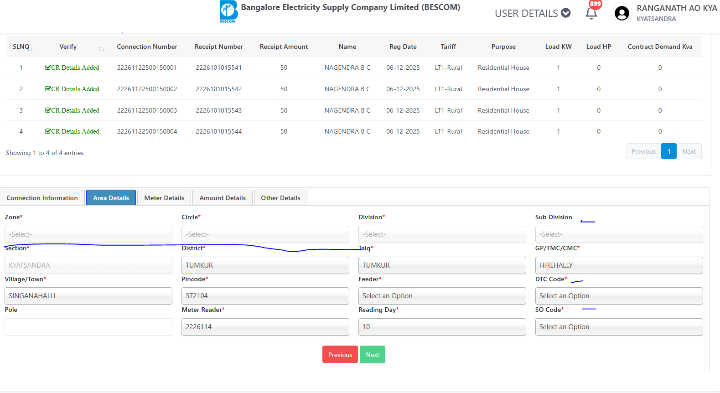Switch to the Meter Details tab
Viewport: 720px width, 393px height.
click(x=164, y=198)
